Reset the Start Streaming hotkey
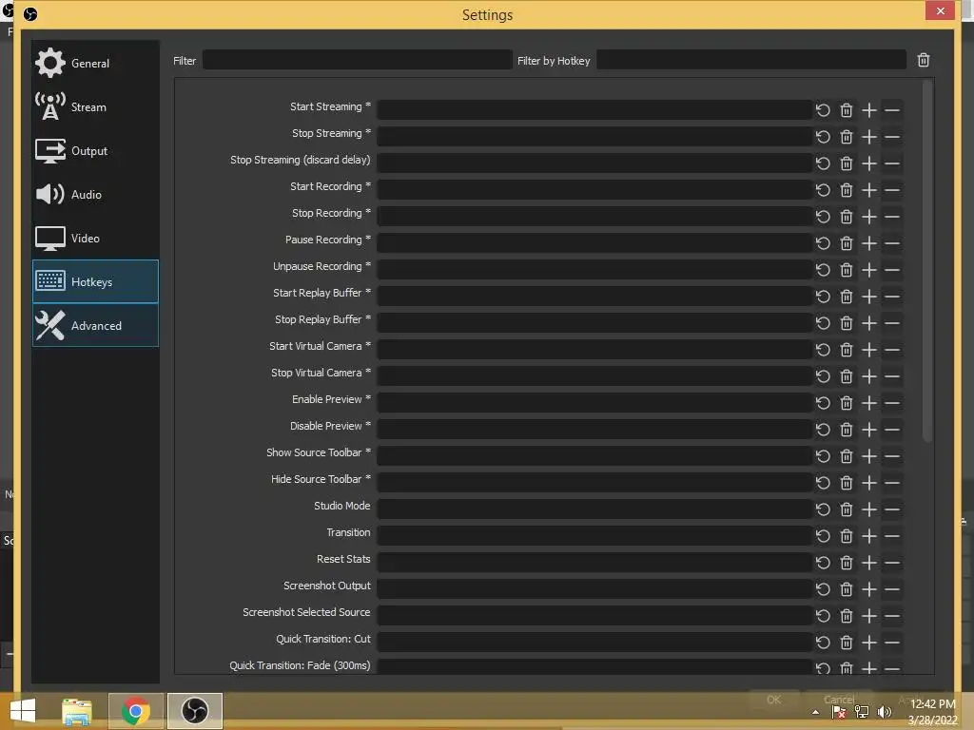974x730 pixels. 823,110
